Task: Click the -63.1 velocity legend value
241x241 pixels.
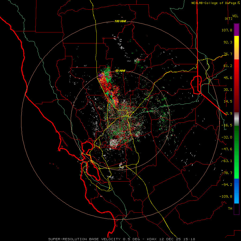Action: pyautogui.click(x=227, y=161)
